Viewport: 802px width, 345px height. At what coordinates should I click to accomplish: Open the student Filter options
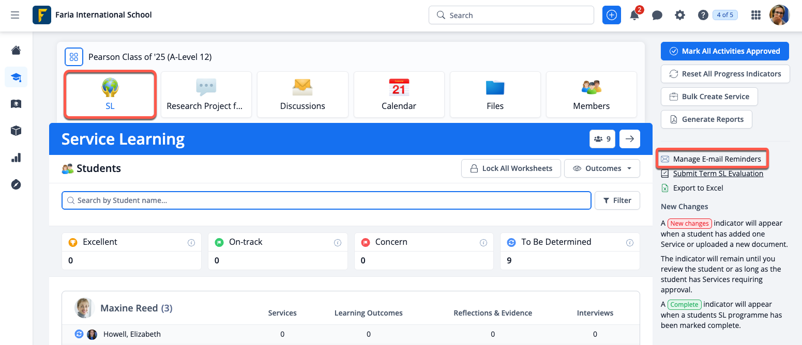(617, 200)
